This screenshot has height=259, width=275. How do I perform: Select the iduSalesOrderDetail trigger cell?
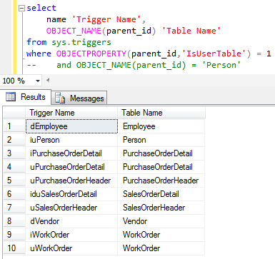pyautogui.click(x=71, y=194)
